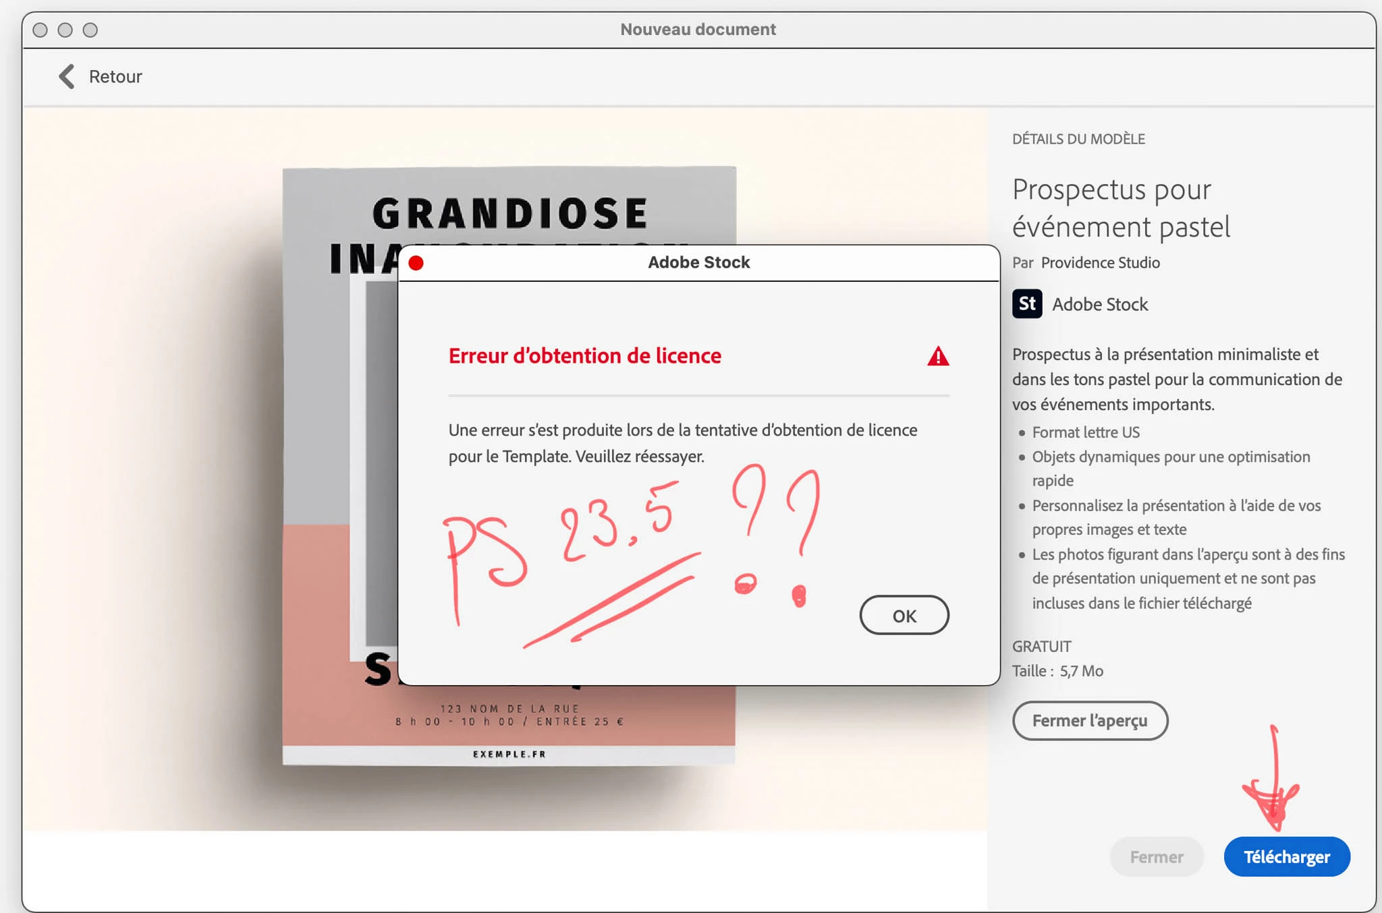Close the Adobe Stock dialog via red dot
The width and height of the screenshot is (1382, 913).
point(416,263)
